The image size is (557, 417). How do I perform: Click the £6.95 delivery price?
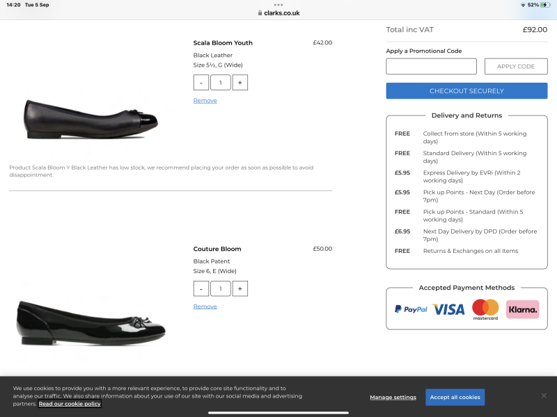pos(402,231)
